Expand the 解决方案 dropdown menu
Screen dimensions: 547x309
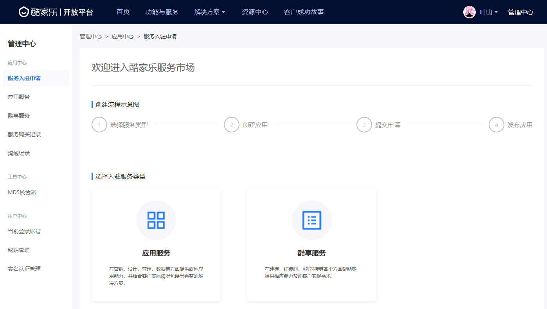pyautogui.click(x=210, y=12)
